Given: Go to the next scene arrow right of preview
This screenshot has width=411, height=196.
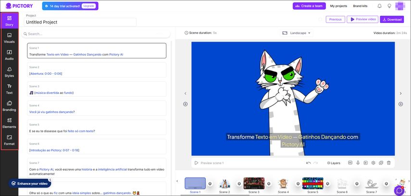Looking at the screenshot, I should (400, 93).
